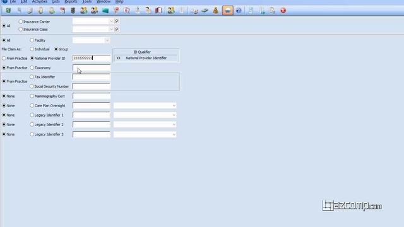
Task: Open the Legacy Identifier 1 qualifier dropdown
Action: point(174,115)
